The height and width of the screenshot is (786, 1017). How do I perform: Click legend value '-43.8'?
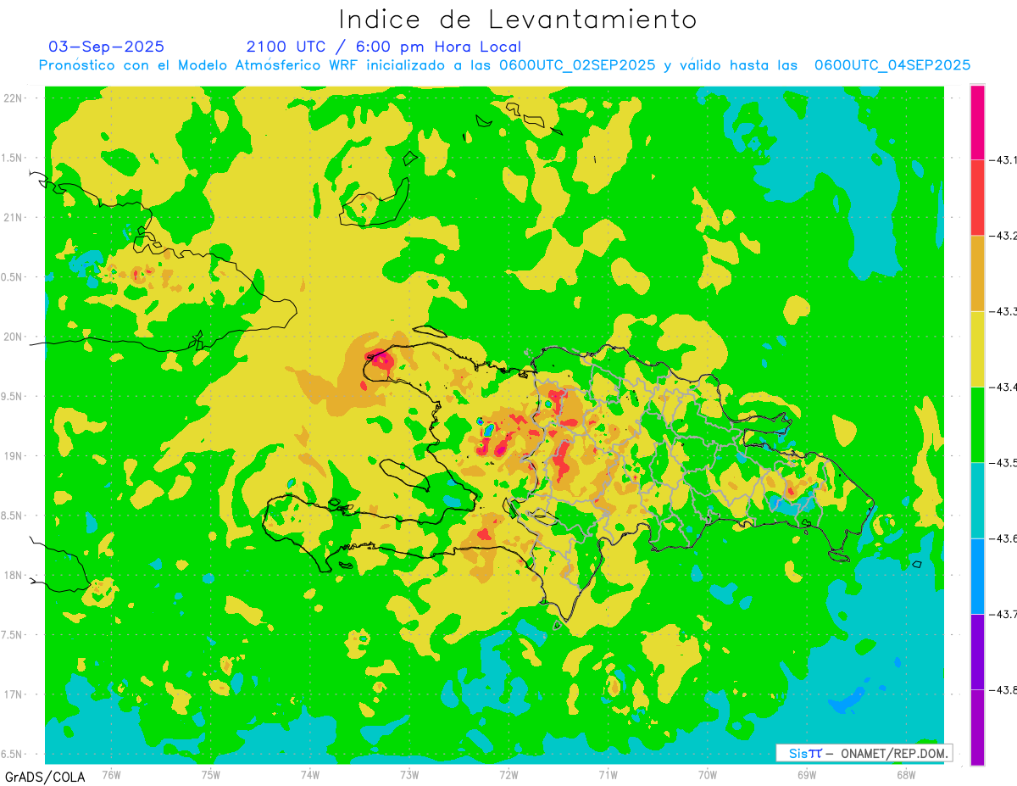click(1003, 689)
